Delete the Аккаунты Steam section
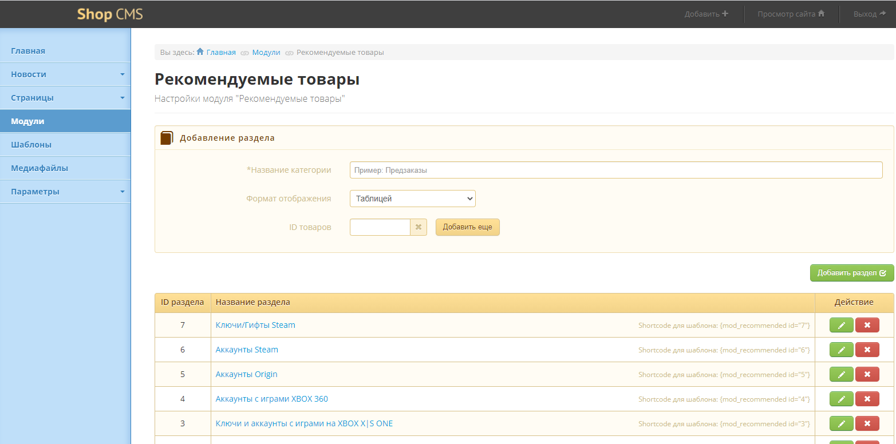The height and width of the screenshot is (444, 896). (867, 350)
